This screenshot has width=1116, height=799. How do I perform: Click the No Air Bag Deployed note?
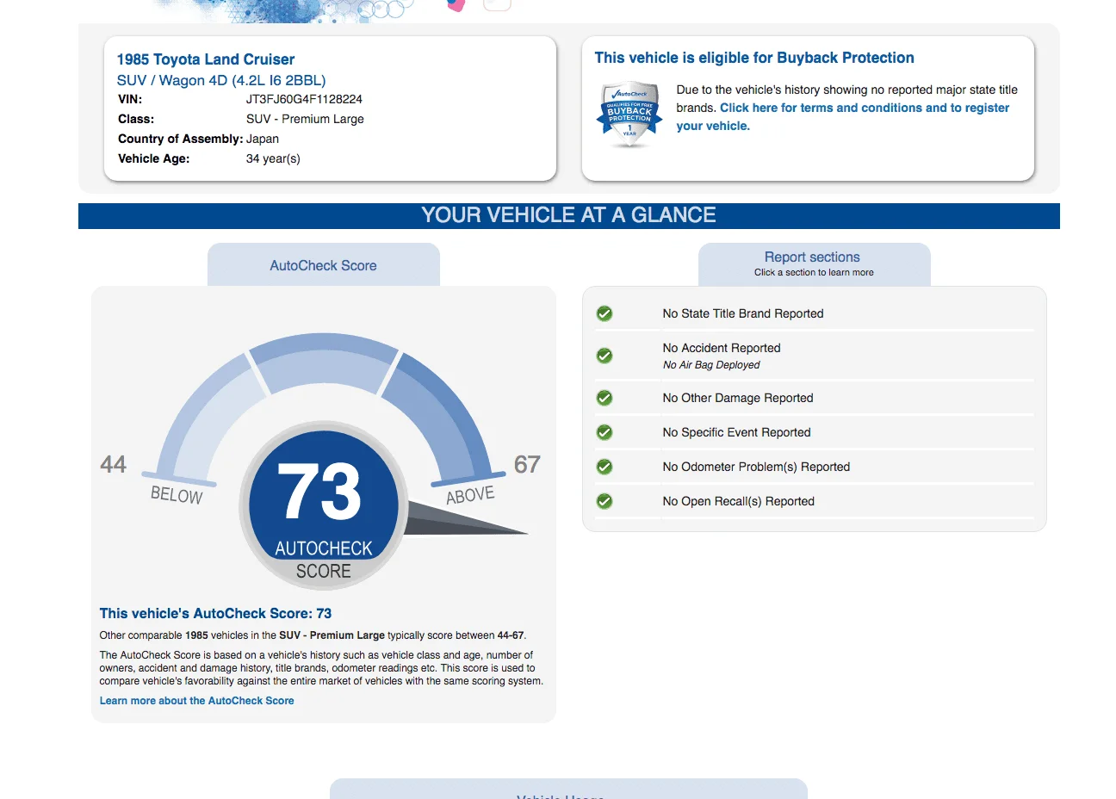pos(711,365)
